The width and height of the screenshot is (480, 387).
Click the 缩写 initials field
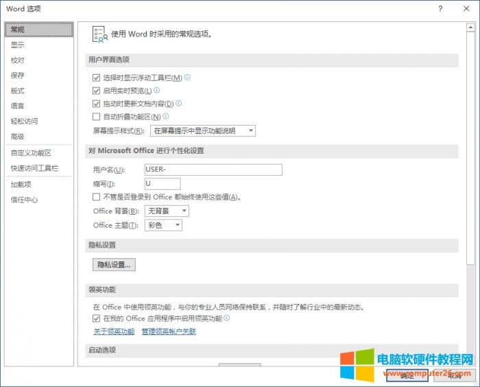163,184
